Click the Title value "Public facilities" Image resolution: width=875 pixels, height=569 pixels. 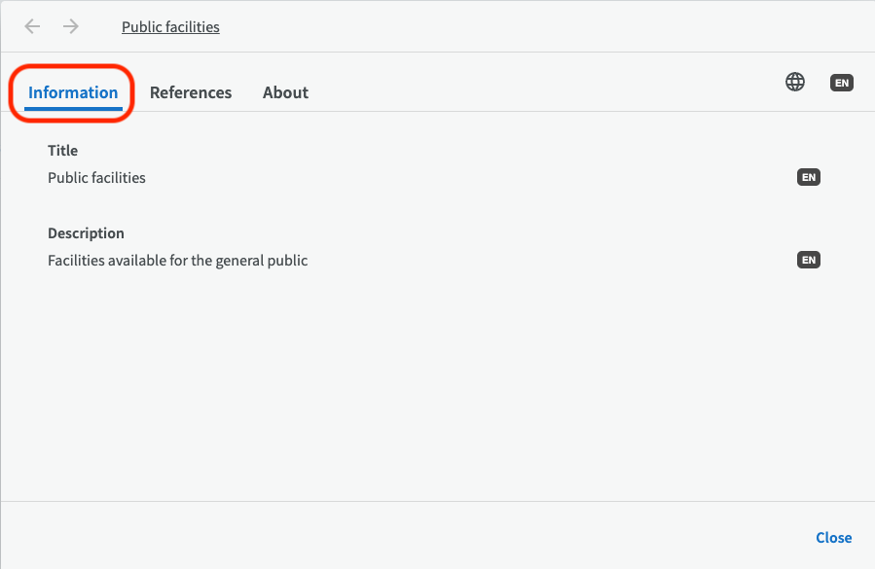pos(96,178)
